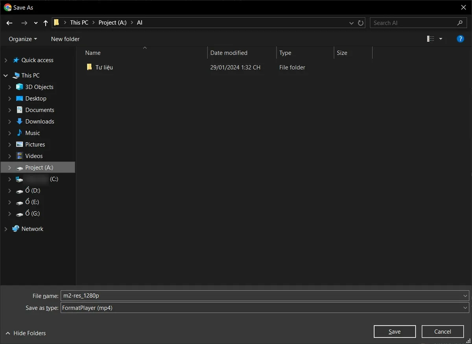
Task: Click New folder in the toolbar
Action: 65,39
